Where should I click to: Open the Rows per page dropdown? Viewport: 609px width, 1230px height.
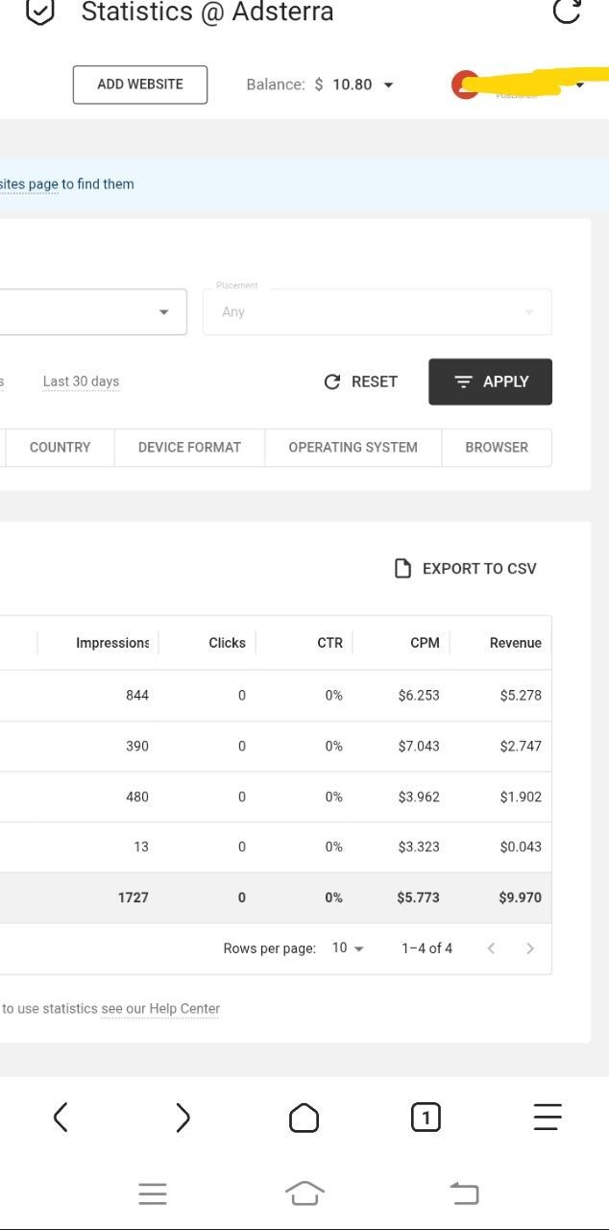348,948
